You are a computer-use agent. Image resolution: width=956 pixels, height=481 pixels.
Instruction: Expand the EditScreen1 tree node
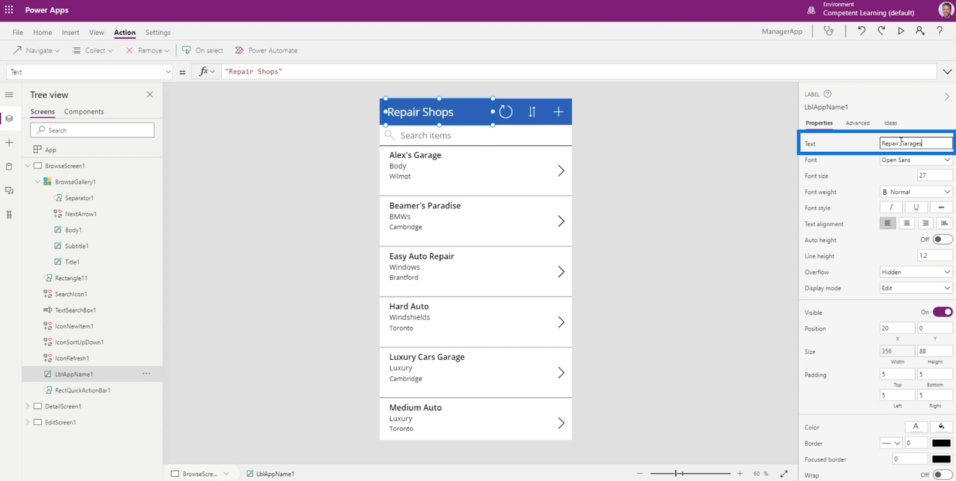pyautogui.click(x=27, y=422)
